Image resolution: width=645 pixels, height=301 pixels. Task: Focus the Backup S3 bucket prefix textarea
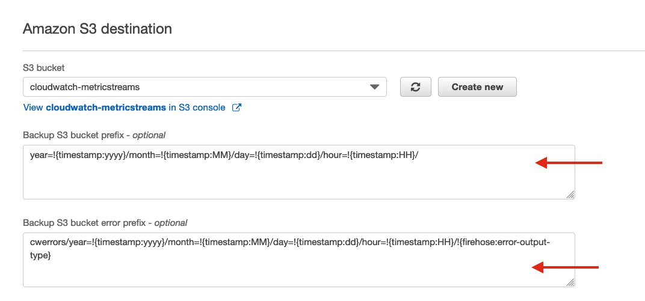[298, 172]
